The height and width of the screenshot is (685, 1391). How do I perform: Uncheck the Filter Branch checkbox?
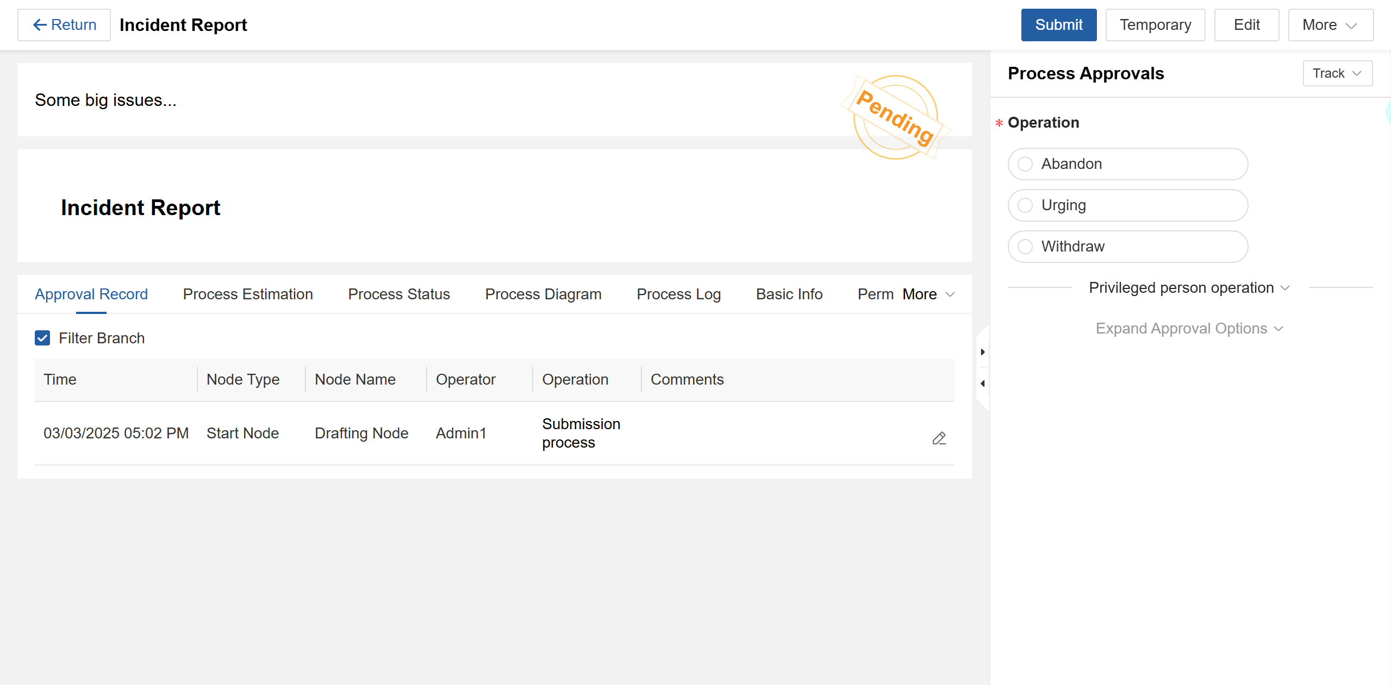pos(42,338)
